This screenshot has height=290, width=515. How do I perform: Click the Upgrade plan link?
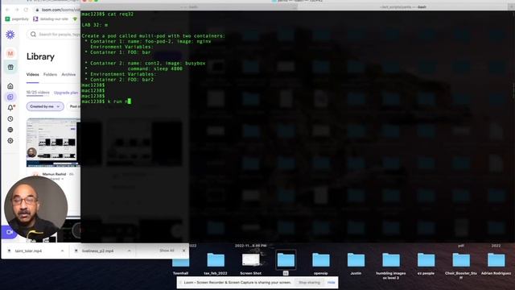pyautogui.click(x=66, y=93)
